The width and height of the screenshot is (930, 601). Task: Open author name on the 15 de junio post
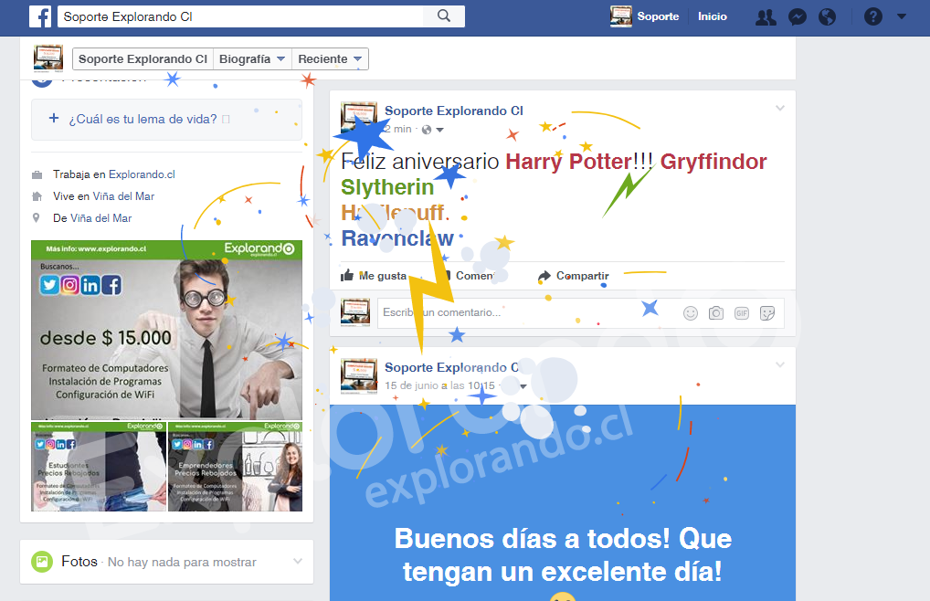[452, 367]
